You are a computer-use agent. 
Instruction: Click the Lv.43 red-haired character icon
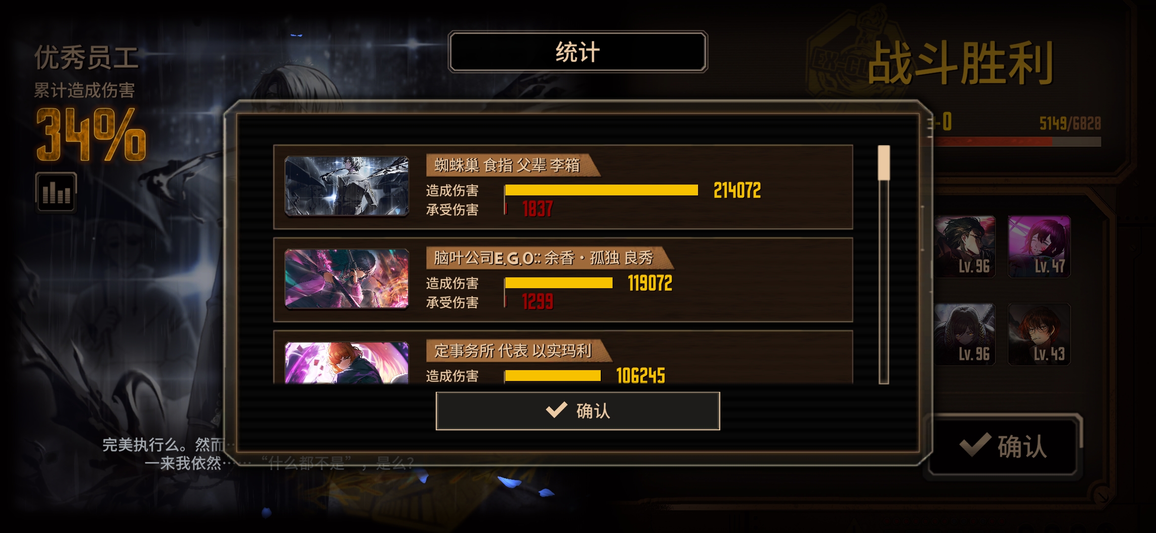point(1039,334)
